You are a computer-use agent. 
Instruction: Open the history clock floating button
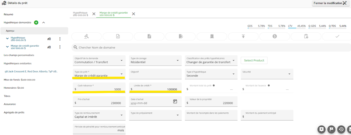click(x=341, y=129)
